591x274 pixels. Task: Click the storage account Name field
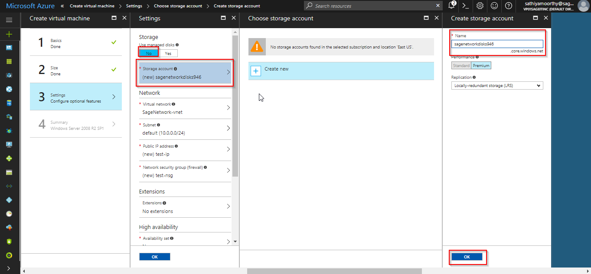[497, 44]
